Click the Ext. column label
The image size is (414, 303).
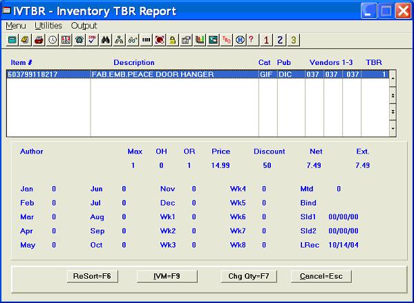click(363, 151)
